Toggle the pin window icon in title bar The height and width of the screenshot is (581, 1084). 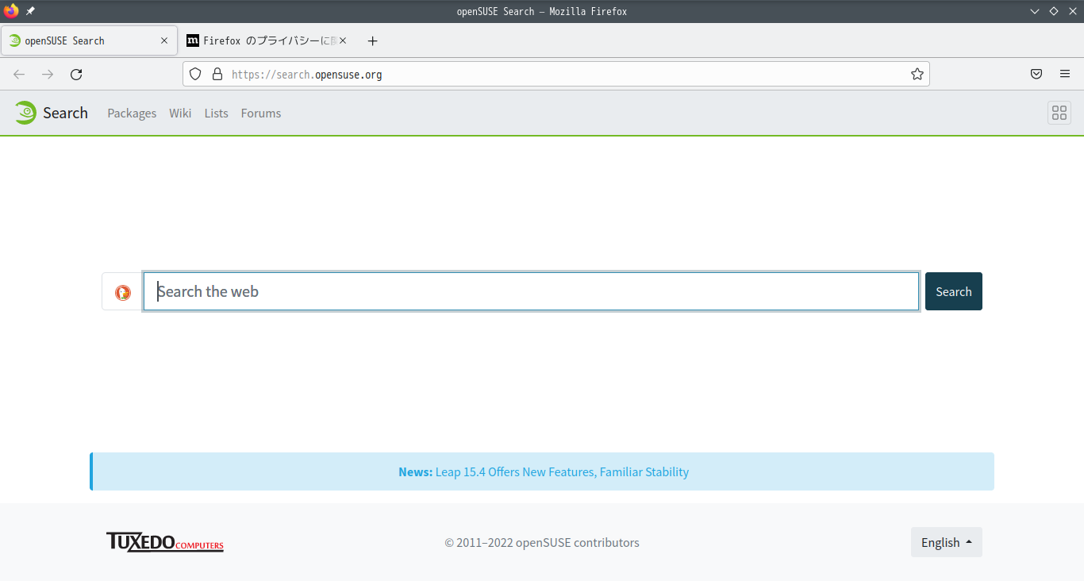pyautogui.click(x=30, y=11)
